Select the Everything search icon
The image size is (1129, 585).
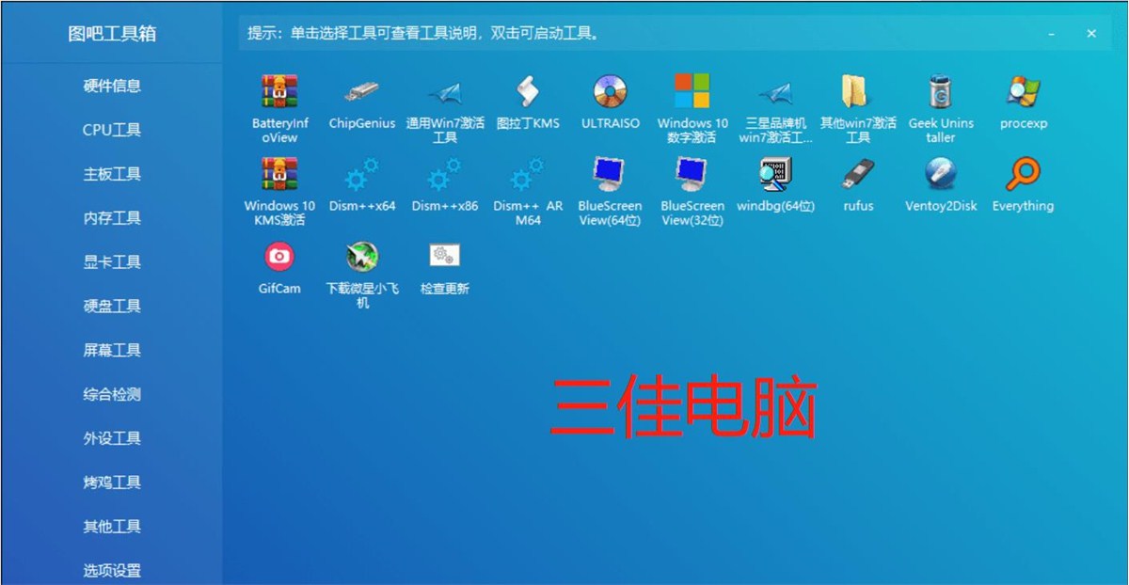click(1023, 174)
